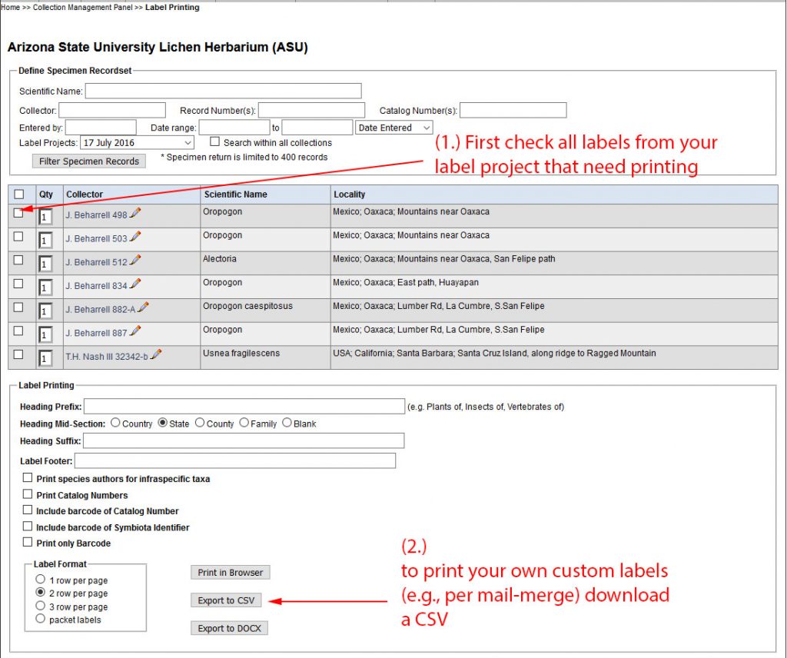Open the Label Projects dropdown
The width and height of the screenshot is (787, 658).
pos(137,142)
